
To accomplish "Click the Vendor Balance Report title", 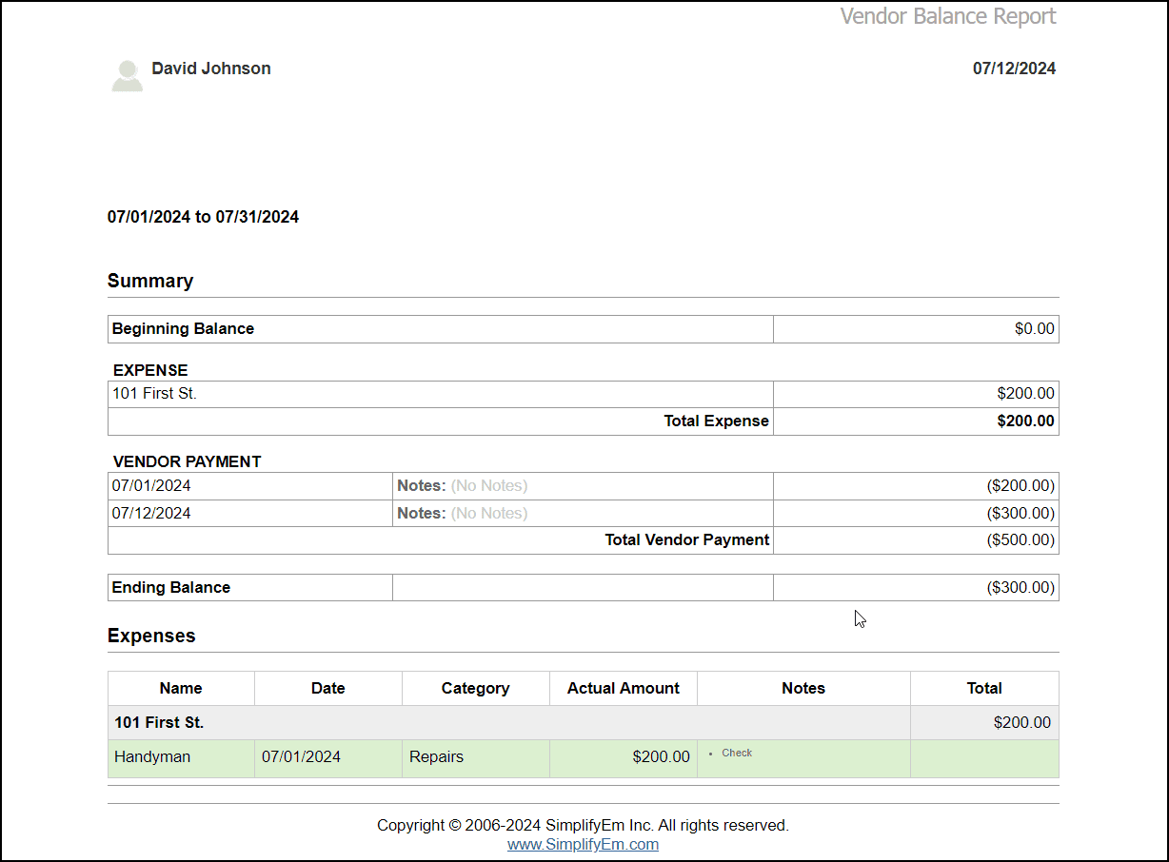I will (x=947, y=17).
